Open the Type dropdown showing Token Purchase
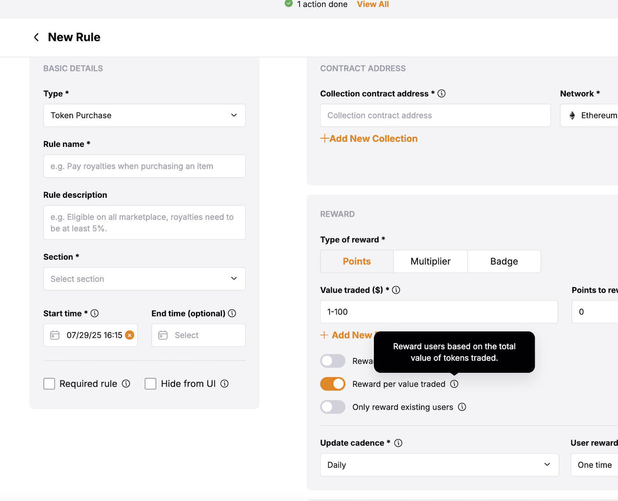 pyautogui.click(x=144, y=115)
